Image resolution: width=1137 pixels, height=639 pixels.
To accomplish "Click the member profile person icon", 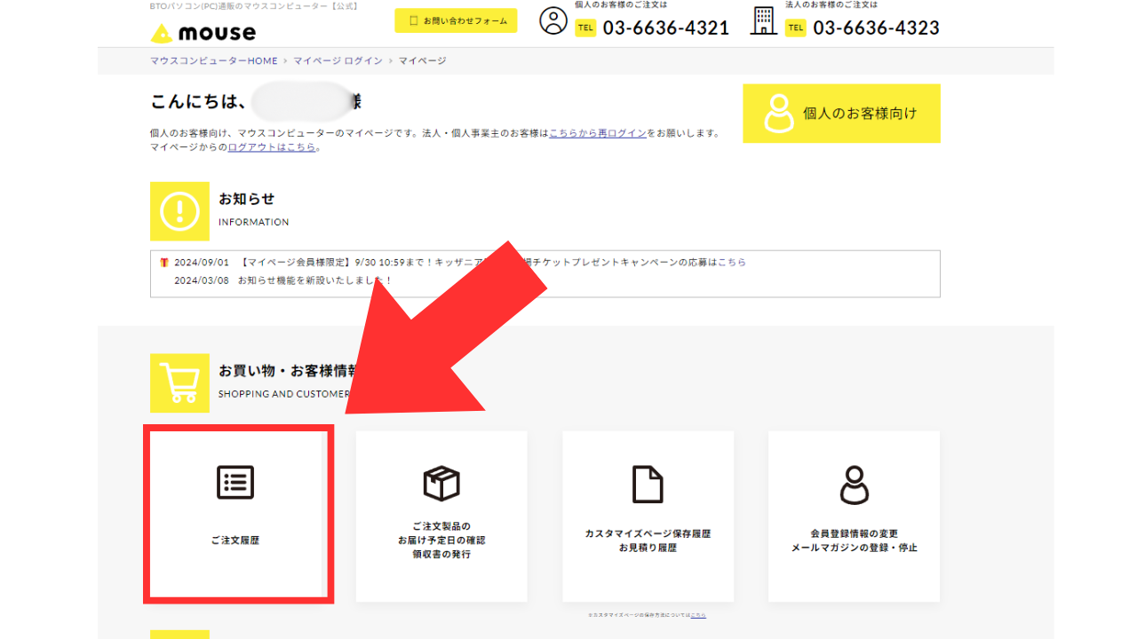I will pos(855,485).
